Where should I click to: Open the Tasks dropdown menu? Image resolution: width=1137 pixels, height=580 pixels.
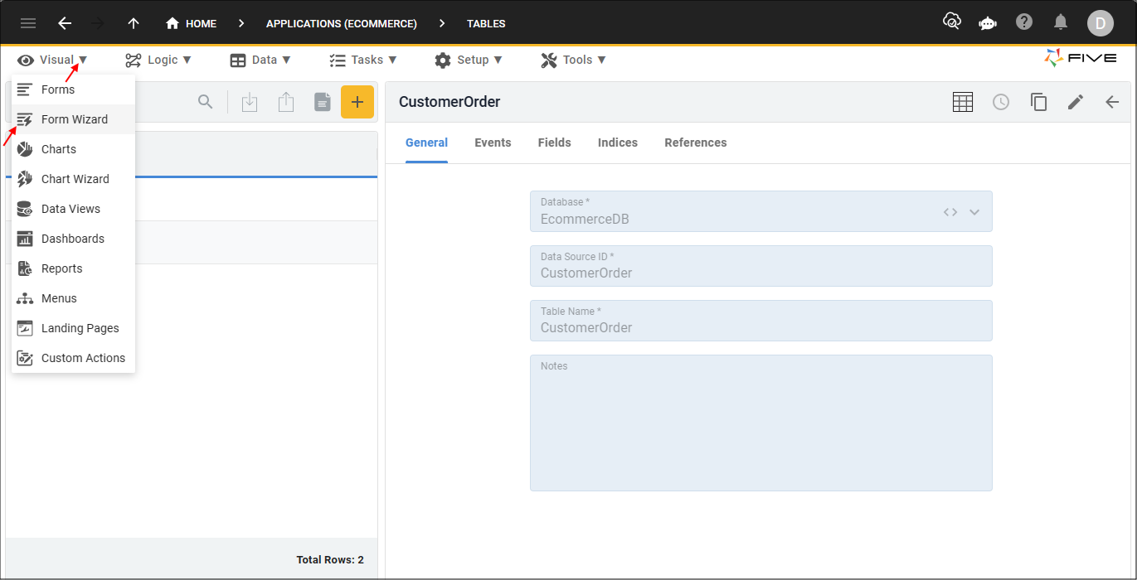[x=363, y=60]
